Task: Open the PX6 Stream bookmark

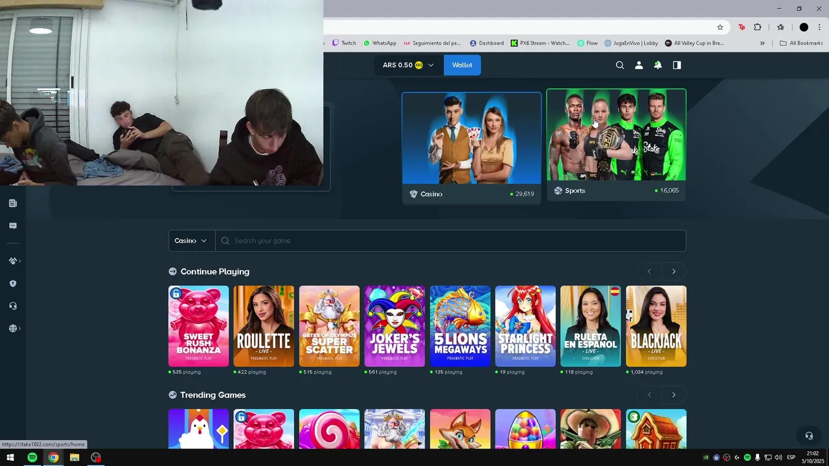Action: click(540, 43)
